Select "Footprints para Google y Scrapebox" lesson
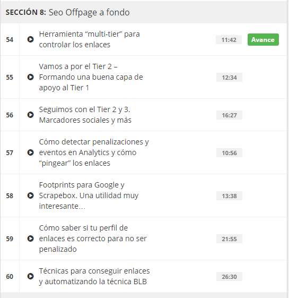 pos(89,195)
